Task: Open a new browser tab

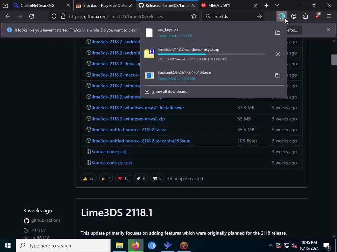Action: [x=266, y=5]
